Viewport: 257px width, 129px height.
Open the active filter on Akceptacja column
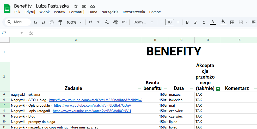coord(218,89)
